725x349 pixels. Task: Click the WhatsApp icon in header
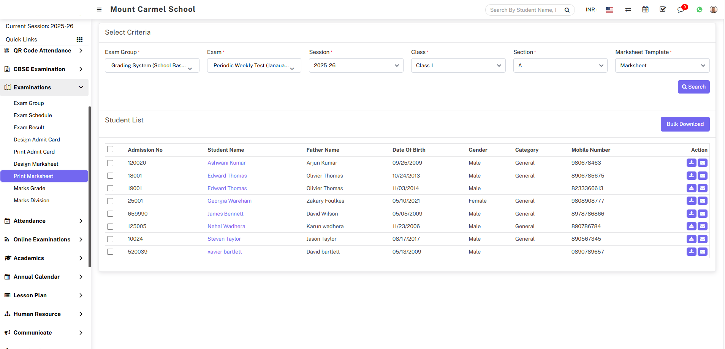click(x=700, y=10)
